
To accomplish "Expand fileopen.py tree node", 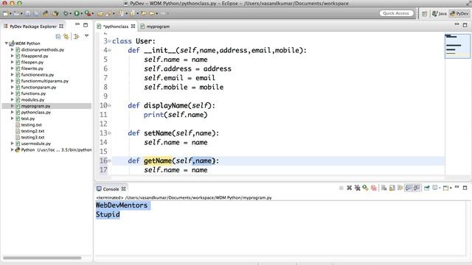I will pos(13,62).
